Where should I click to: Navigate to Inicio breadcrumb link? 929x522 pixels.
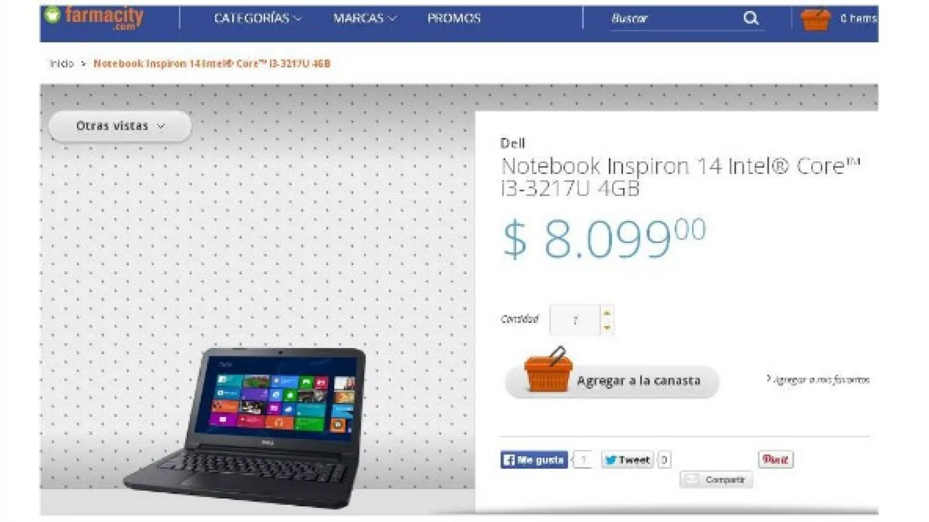(x=62, y=64)
